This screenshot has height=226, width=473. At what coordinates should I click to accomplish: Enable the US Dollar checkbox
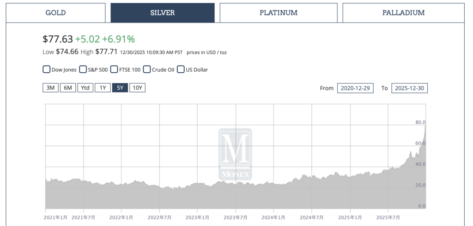181,70
